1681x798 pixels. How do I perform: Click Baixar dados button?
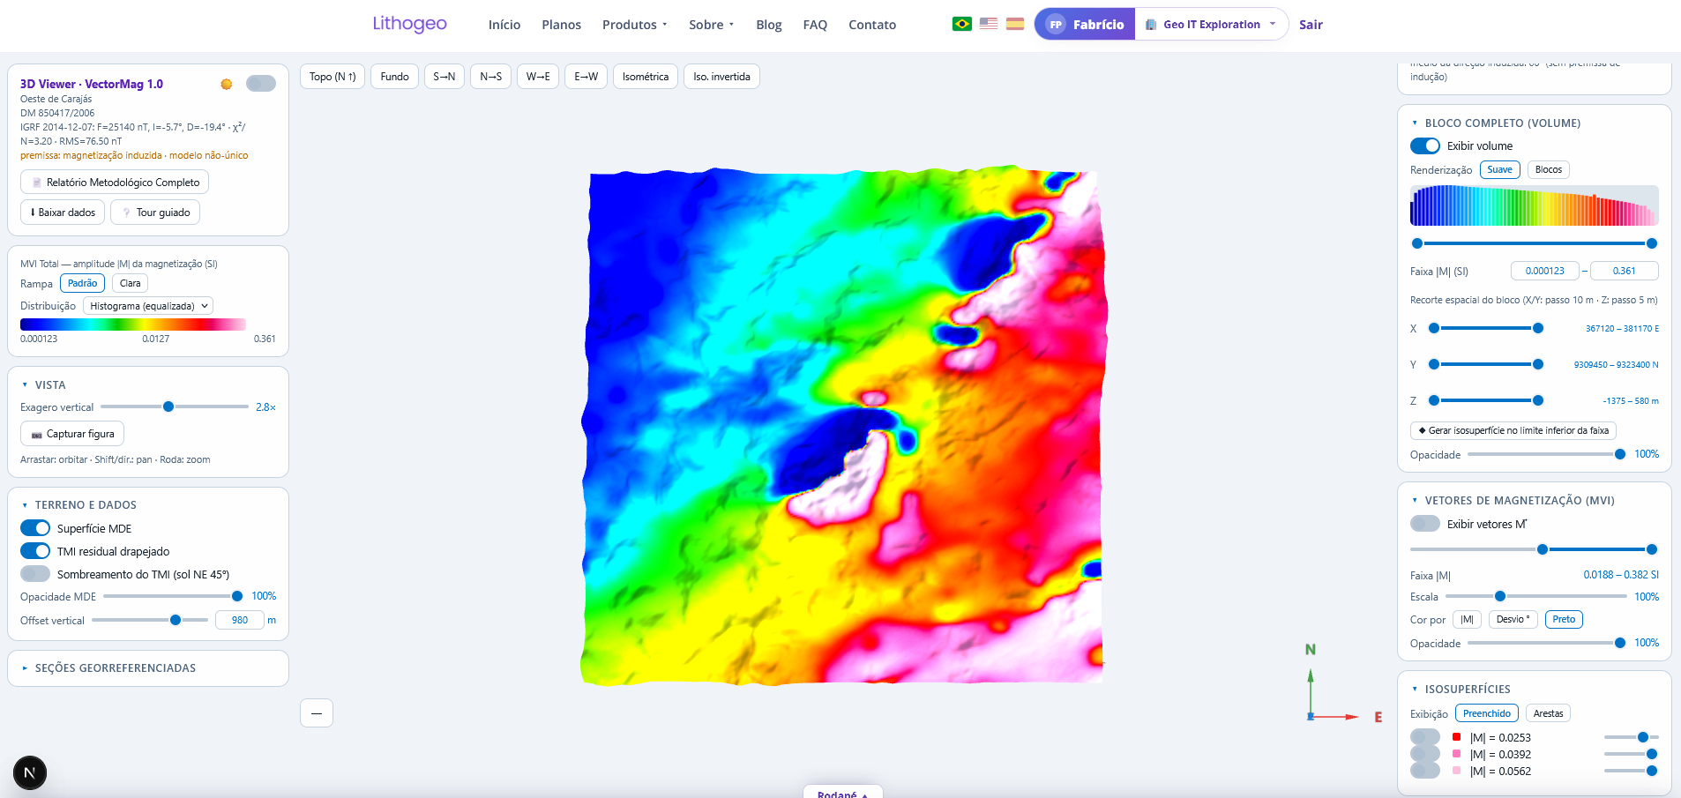[x=63, y=213]
